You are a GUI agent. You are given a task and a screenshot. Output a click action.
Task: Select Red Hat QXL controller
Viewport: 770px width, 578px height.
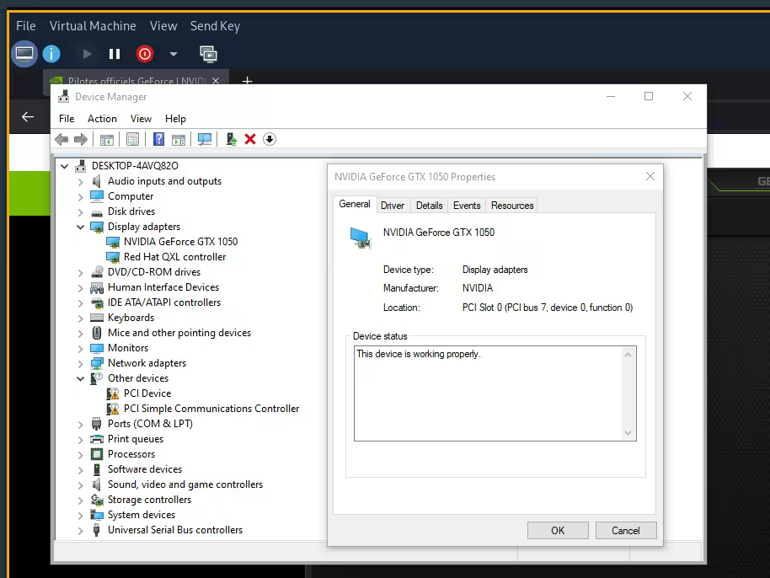pyautogui.click(x=175, y=257)
